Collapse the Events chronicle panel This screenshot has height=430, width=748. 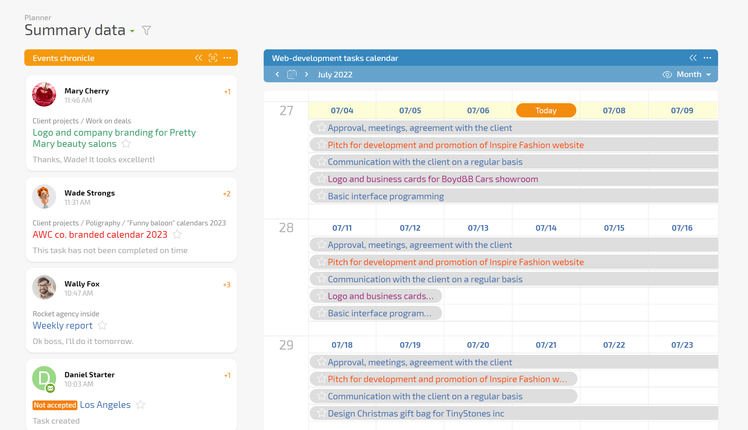coord(199,58)
